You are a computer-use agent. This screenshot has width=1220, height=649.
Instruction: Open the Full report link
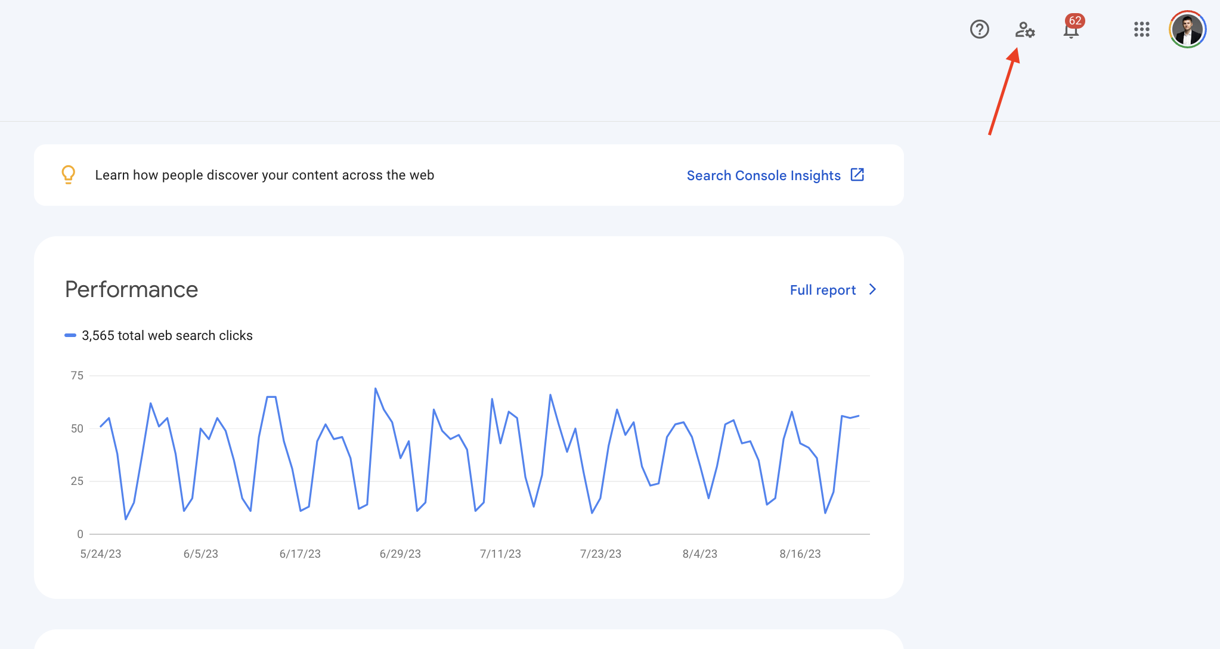click(822, 290)
